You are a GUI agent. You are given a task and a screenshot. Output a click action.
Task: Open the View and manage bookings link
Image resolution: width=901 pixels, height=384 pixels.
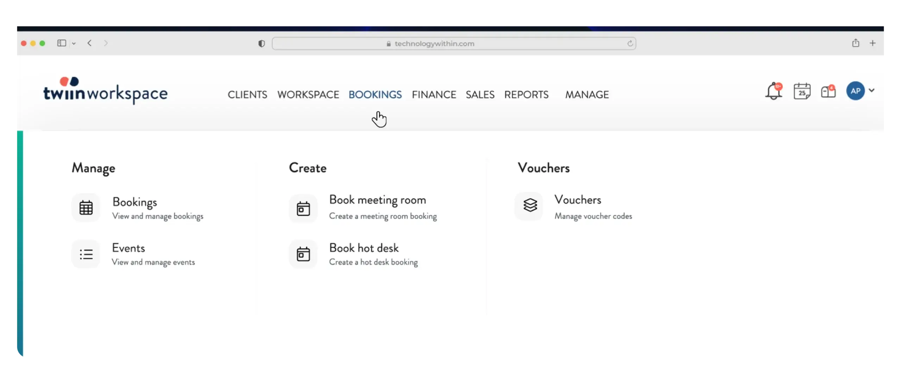coord(158,216)
